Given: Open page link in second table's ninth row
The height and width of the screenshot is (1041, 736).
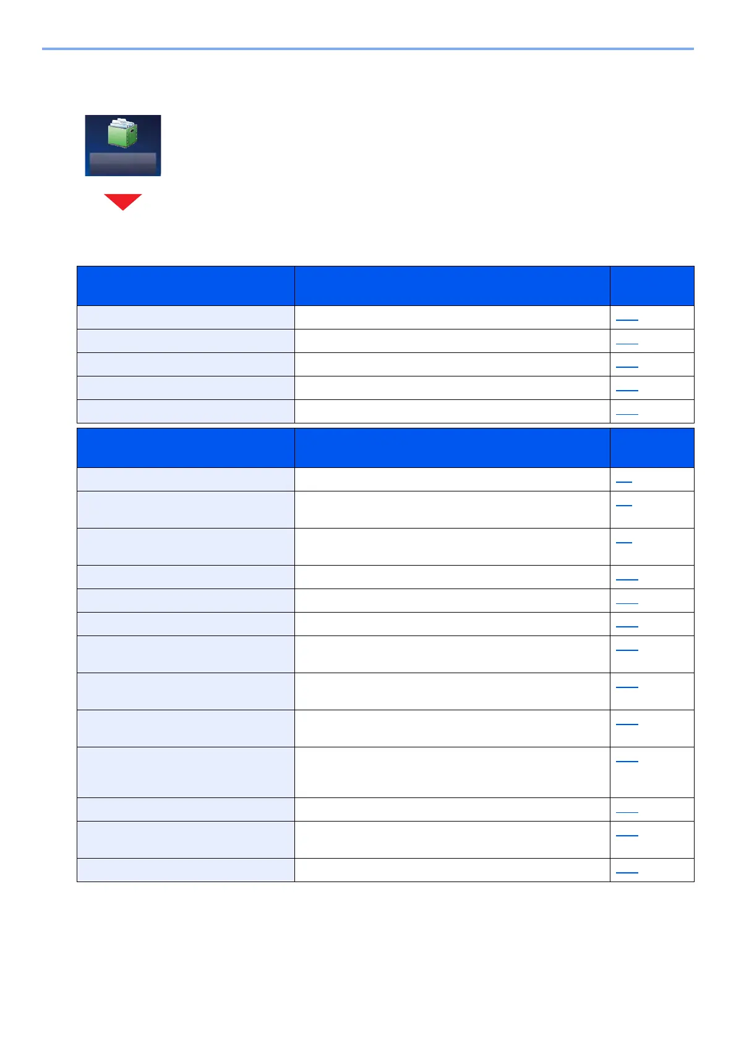Looking at the screenshot, I should (627, 722).
